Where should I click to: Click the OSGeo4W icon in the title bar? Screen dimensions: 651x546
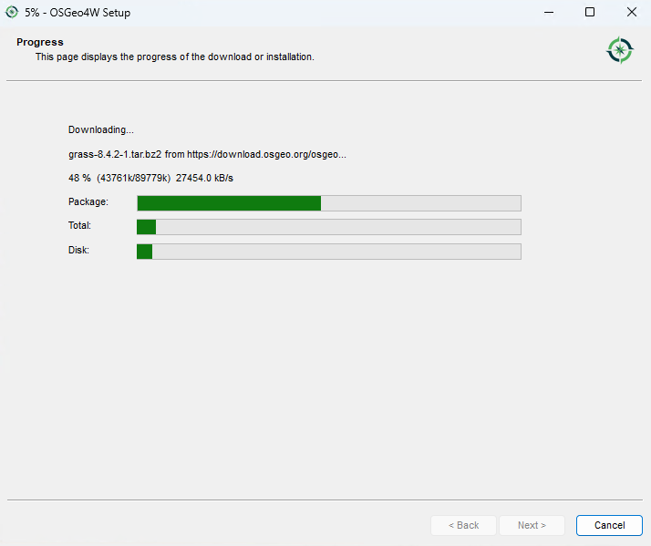[12, 12]
